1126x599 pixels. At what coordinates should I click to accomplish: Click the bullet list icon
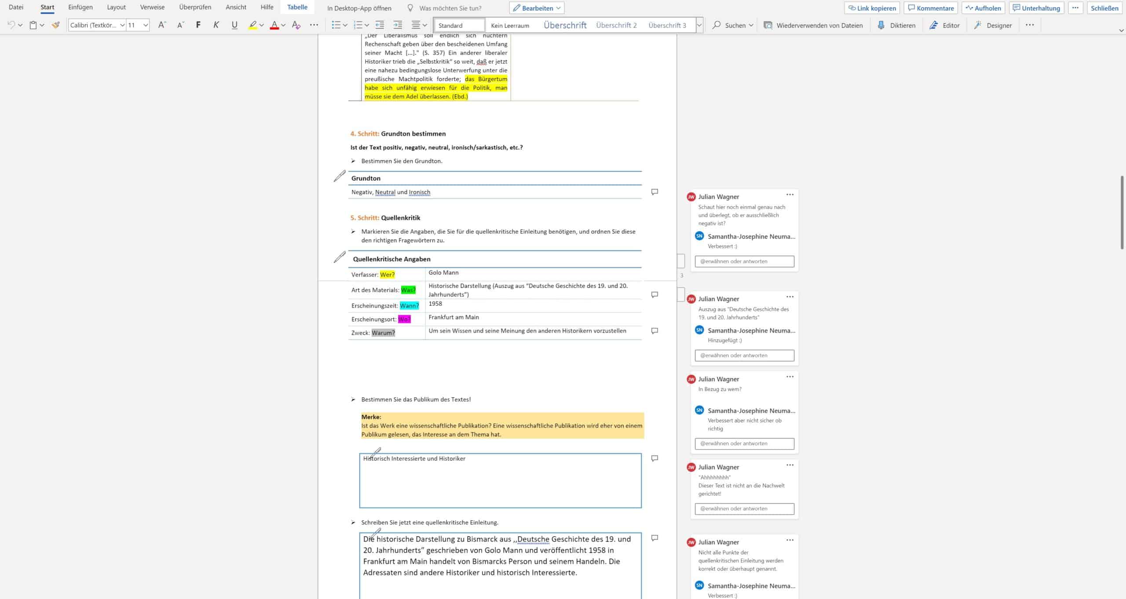pos(336,25)
